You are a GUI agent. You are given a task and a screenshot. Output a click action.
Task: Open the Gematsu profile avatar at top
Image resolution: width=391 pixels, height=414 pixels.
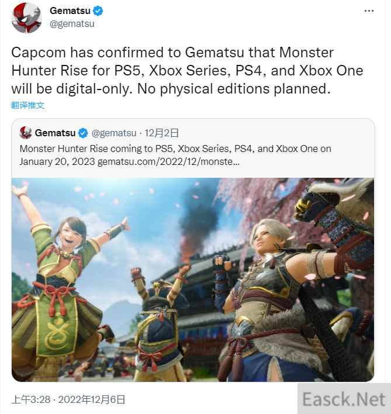(26, 18)
